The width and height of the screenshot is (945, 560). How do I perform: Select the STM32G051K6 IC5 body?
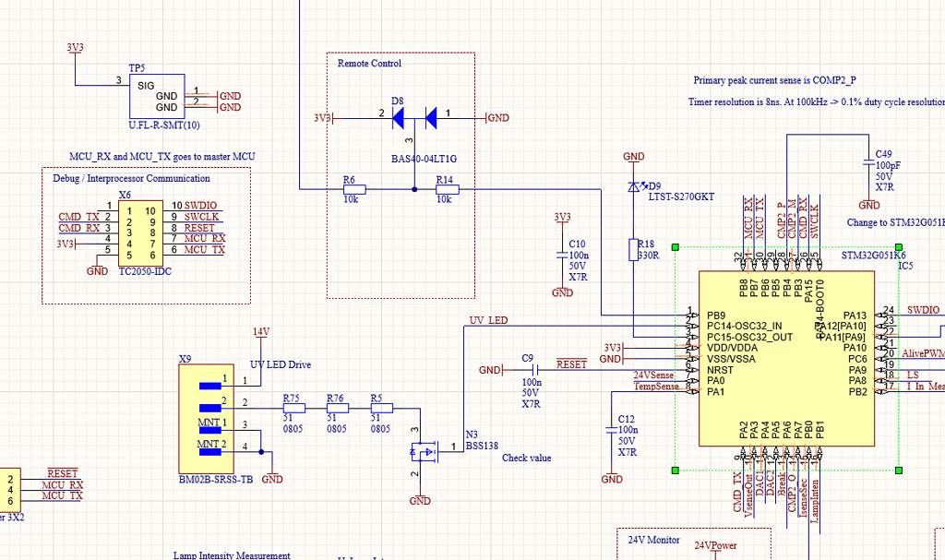(x=786, y=359)
